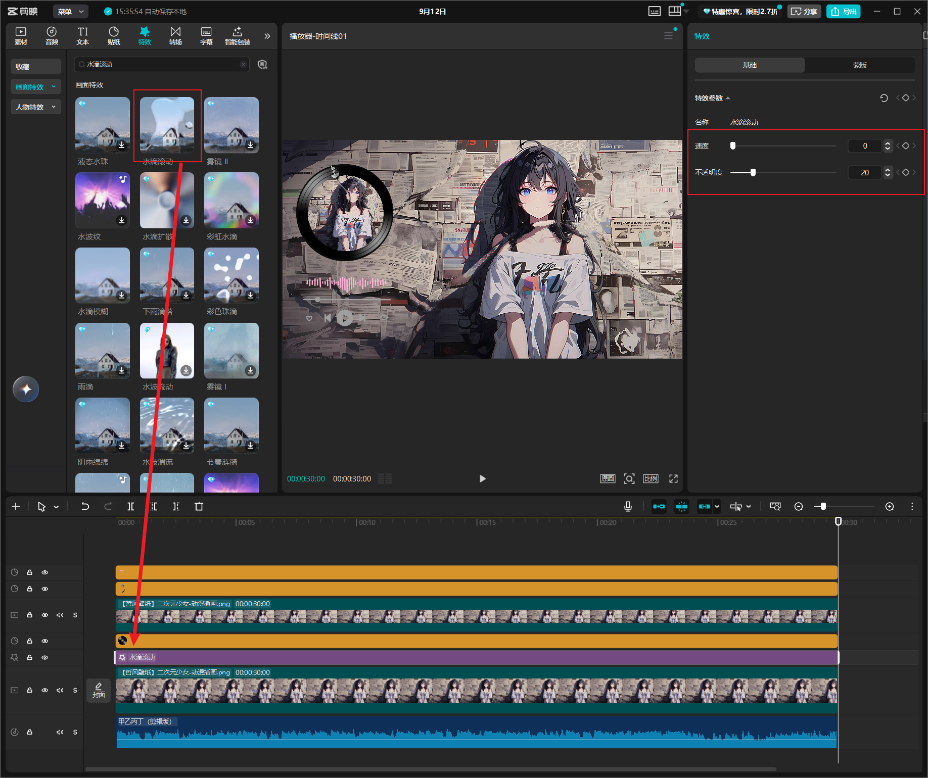This screenshot has width=928, height=778.
Task: Open the player panel menu
Action: 668,36
